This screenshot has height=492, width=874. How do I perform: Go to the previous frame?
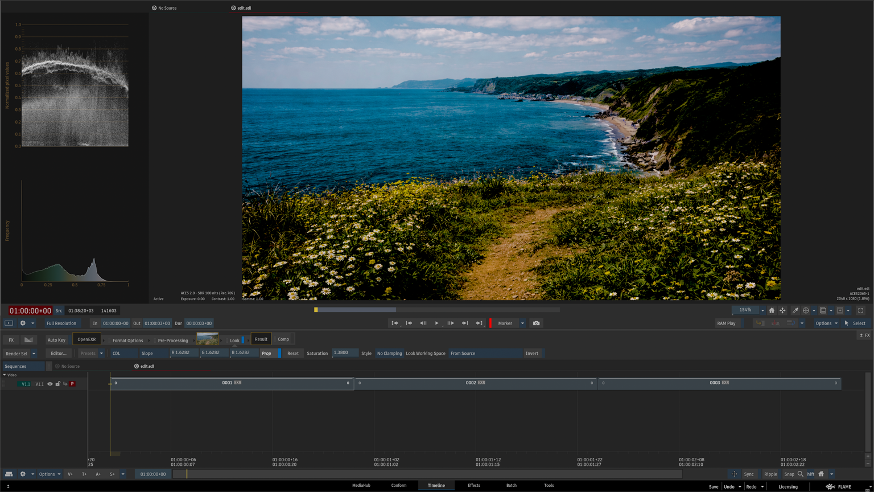(x=423, y=323)
